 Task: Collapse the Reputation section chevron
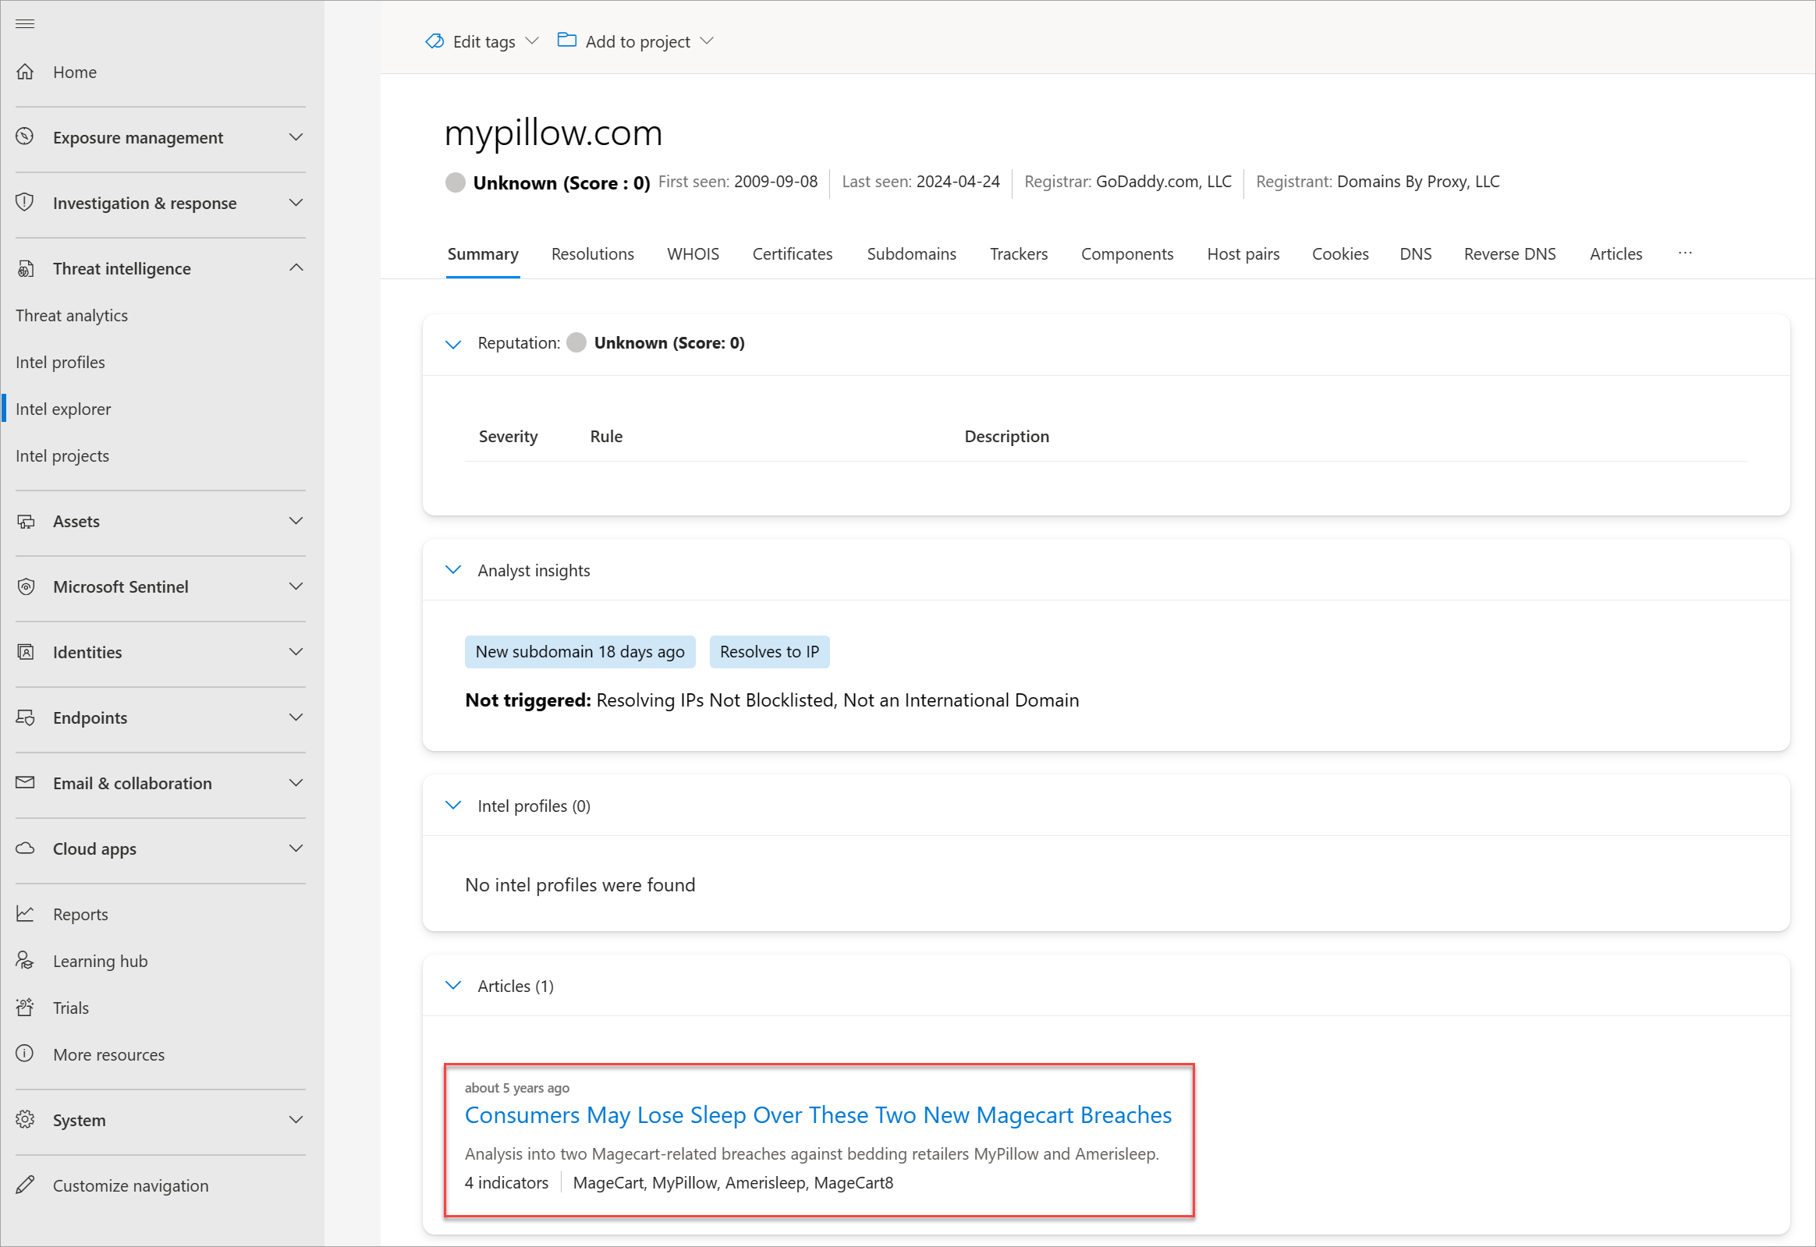[453, 344]
